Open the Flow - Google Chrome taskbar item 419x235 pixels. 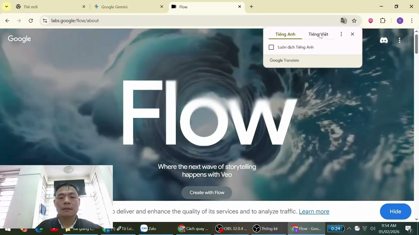306,228
